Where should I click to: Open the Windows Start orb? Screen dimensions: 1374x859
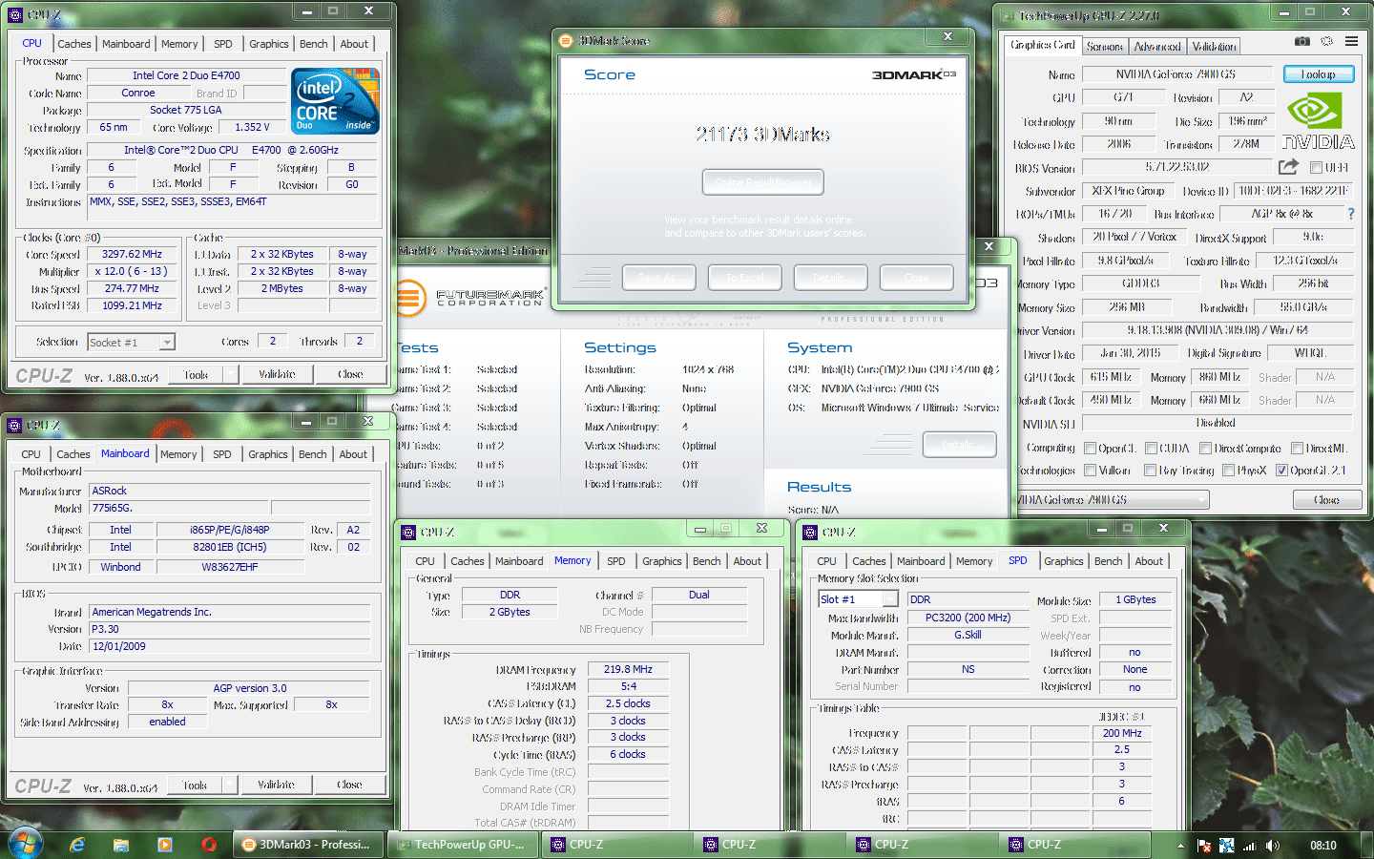point(25,844)
